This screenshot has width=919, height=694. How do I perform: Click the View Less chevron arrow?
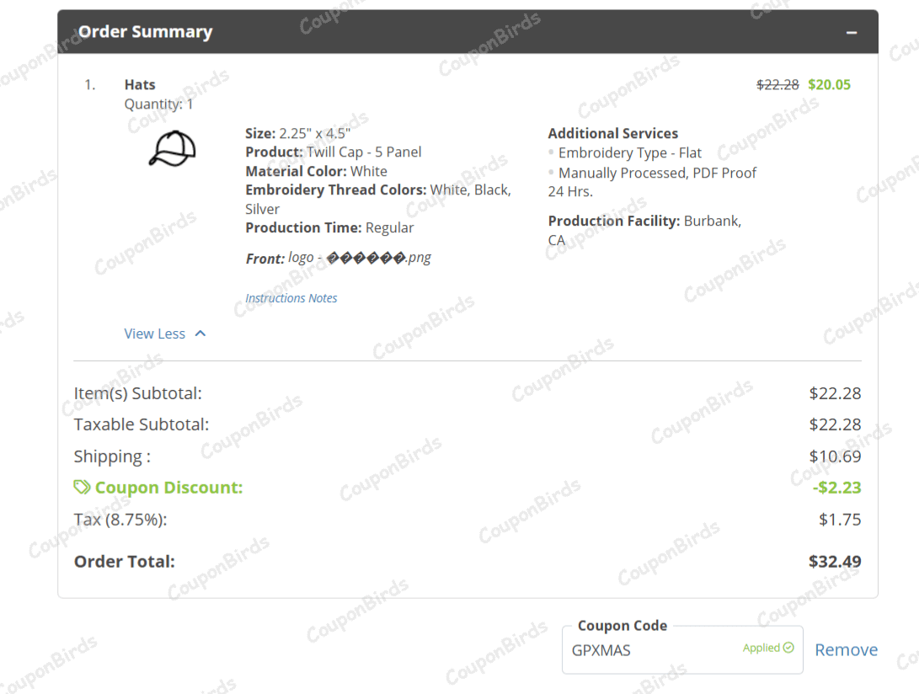200,334
